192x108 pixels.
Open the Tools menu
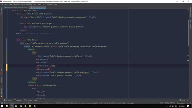point(39,4)
